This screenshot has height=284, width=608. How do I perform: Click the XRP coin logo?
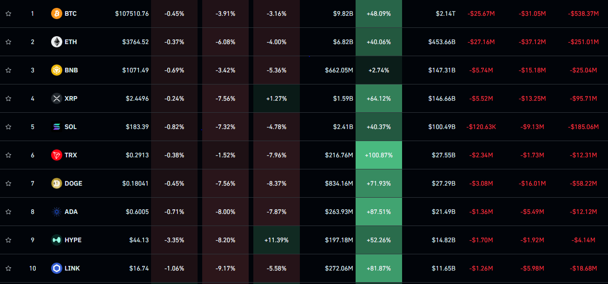(x=56, y=98)
